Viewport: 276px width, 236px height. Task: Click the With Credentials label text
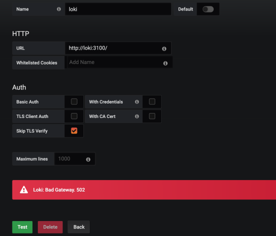click(x=106, y=102)
